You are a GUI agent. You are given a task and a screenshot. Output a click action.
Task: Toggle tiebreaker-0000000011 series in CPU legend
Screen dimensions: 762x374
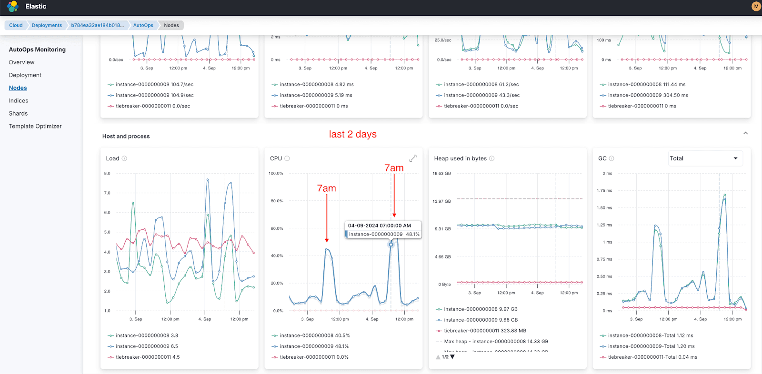pos(314,357)
